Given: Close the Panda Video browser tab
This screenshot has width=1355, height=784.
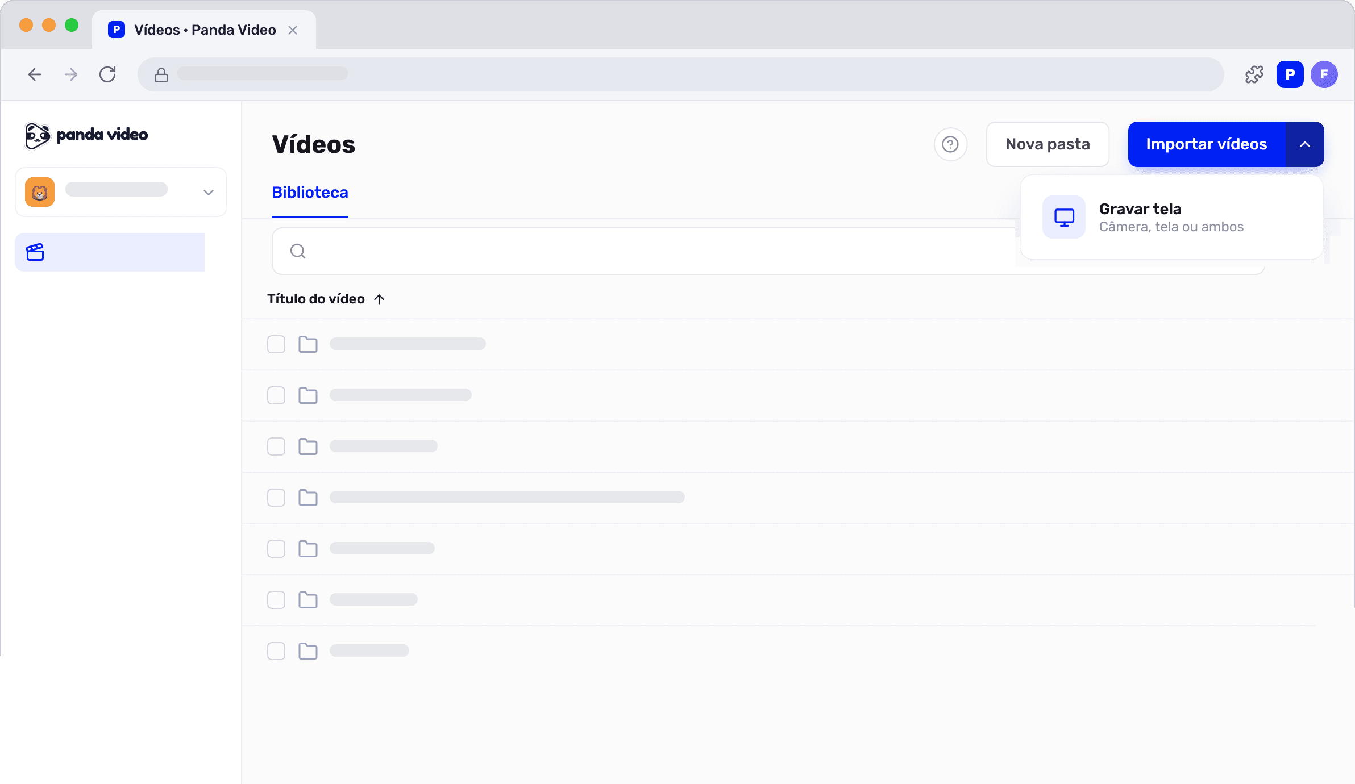Looking at the screenshot, I should [x=293, y=30].
